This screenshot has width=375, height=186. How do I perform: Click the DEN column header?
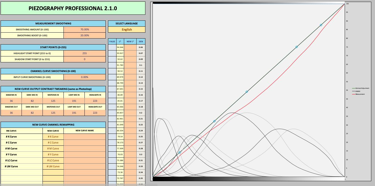click(x=141, y=41)
